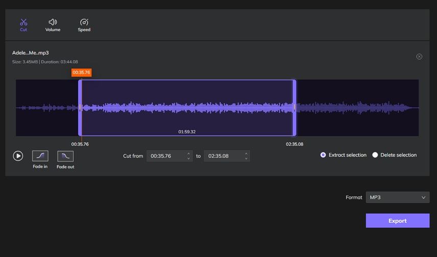
Task: Decrease the Cut from start time
Action: 189,158
